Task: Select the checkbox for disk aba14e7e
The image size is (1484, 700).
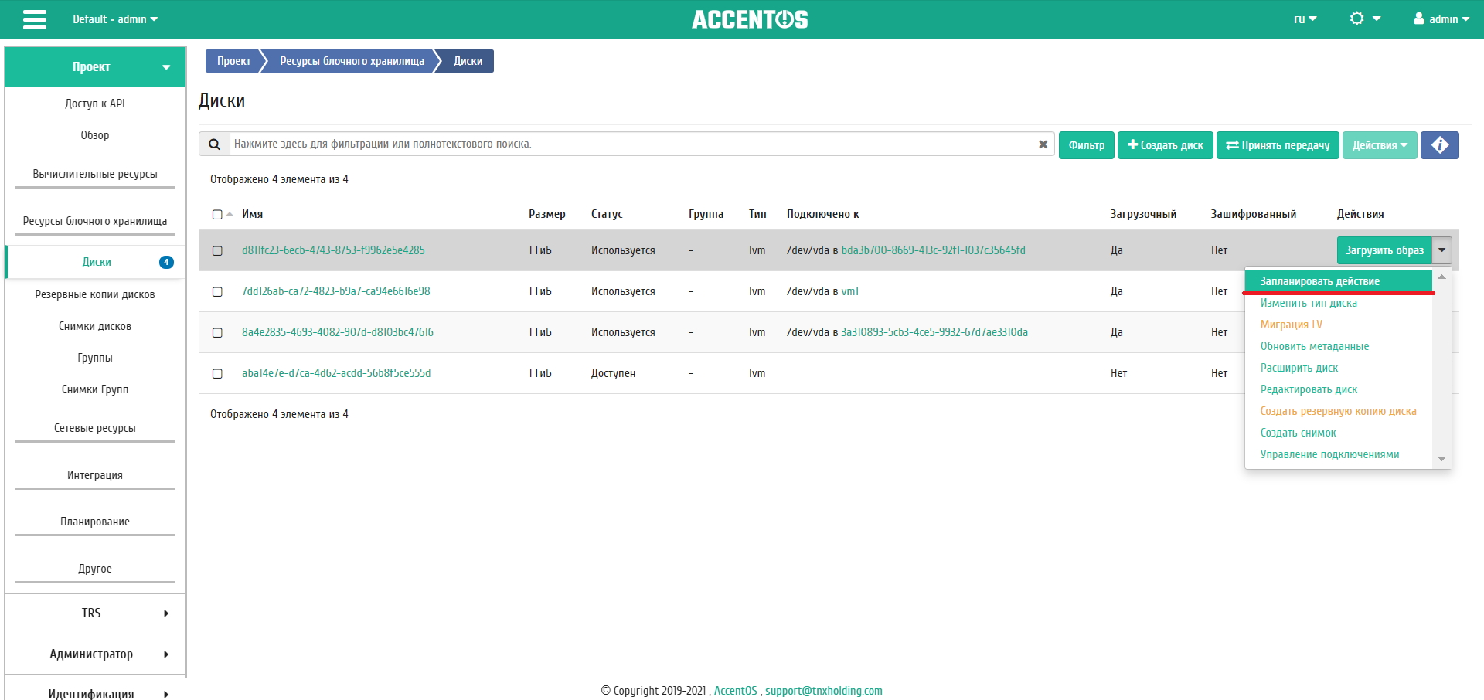Action: (217, 374)
